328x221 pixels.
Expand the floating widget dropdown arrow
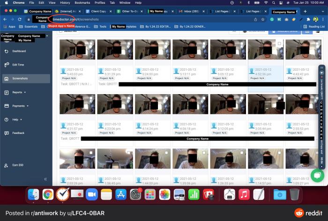pos(322,73)
